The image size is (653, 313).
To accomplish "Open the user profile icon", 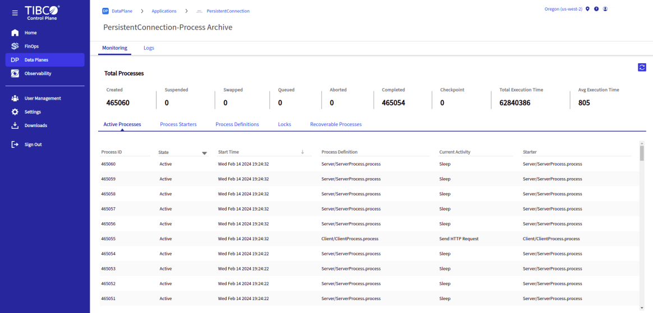I will click(605, 9).
